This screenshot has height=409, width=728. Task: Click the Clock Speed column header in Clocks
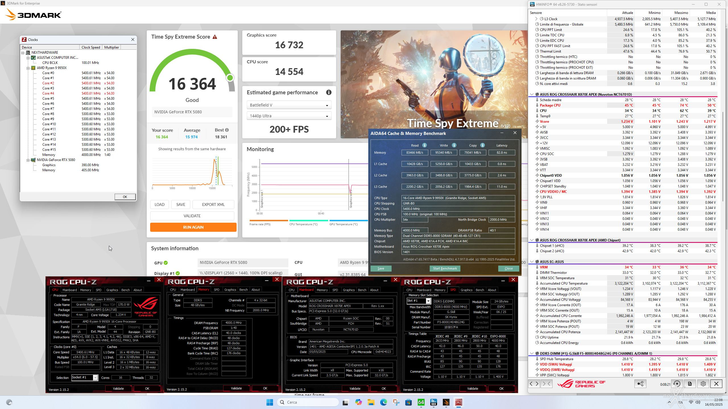pyautogui.click(x=91, y=47)
